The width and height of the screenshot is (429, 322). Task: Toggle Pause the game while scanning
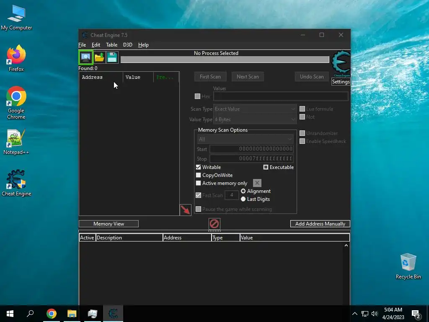click(x=198, y=209)
